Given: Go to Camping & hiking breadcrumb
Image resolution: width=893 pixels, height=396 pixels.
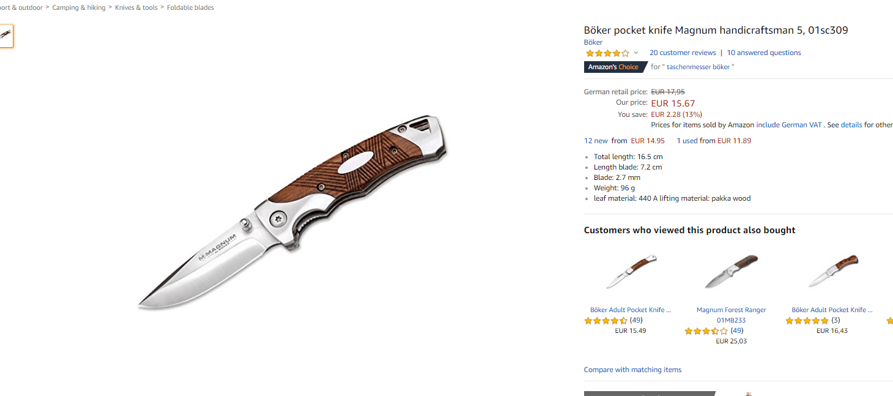Looking at the screenshot, I should 79,7.
